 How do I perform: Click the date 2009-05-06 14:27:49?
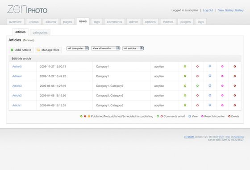tap(53, 86)
